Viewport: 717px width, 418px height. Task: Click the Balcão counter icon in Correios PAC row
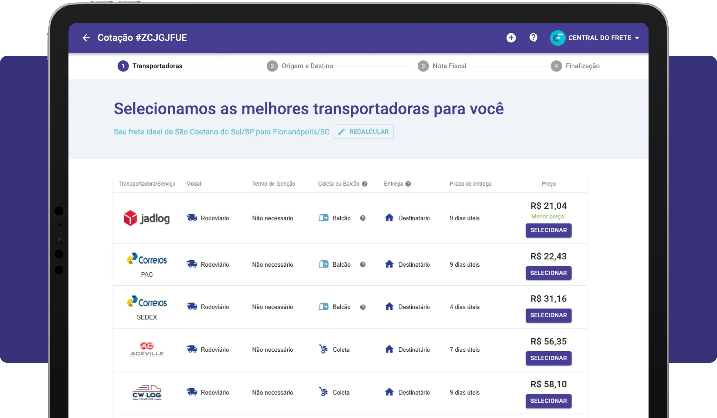(x=323, y=264)
